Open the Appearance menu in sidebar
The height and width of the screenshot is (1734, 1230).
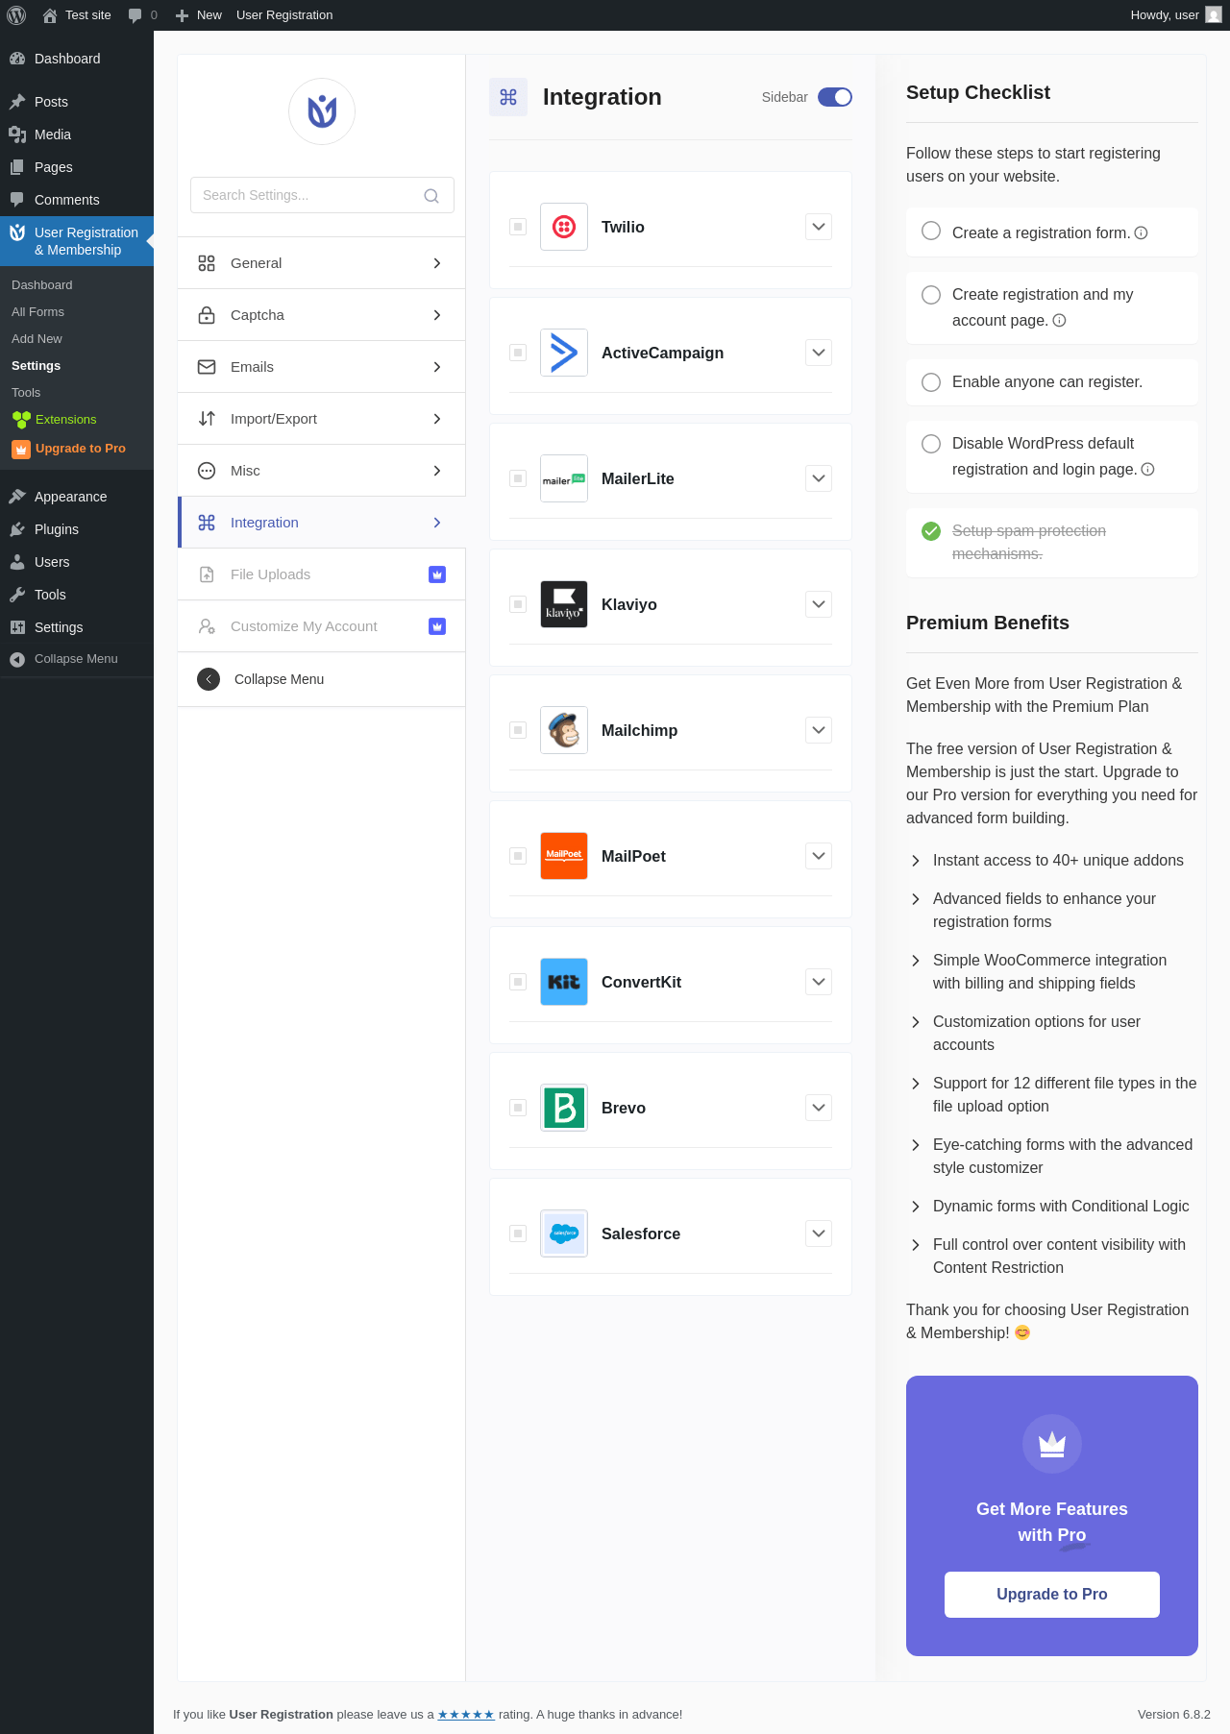(77, 497)
